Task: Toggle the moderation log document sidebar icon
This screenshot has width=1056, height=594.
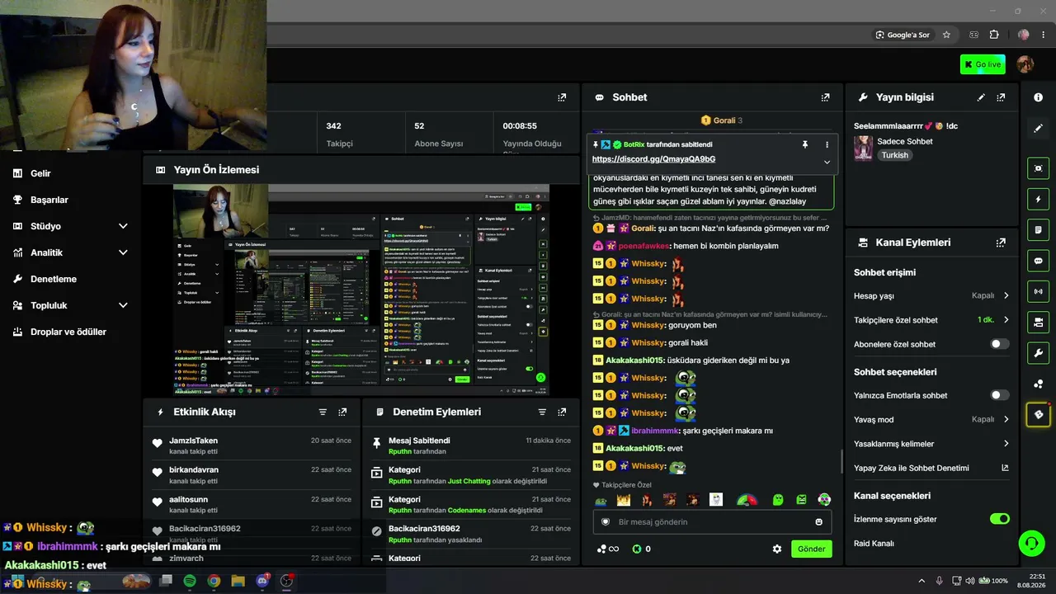Action: tap(1038, 229)
